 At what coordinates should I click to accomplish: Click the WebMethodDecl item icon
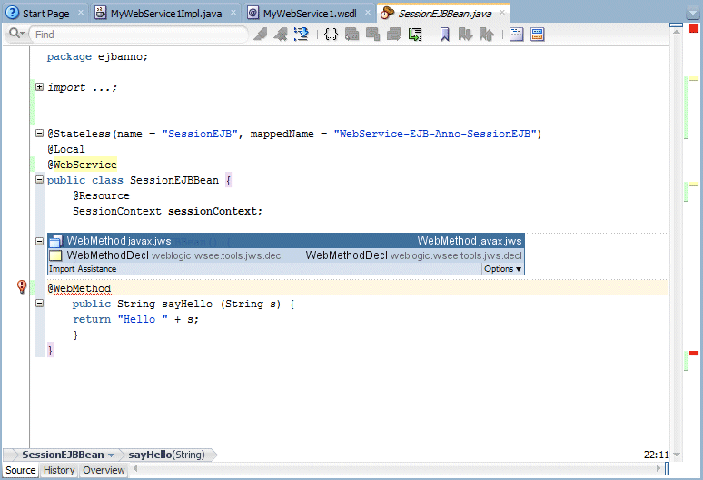click(x=55, y=255)
